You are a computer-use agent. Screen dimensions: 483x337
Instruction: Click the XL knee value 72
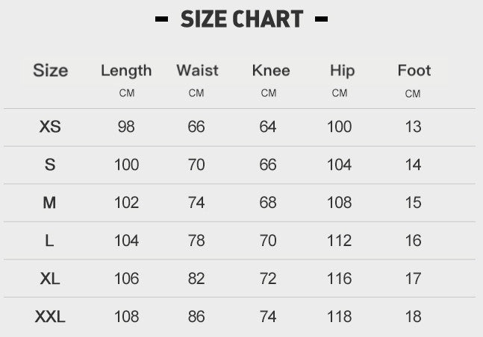(x=268, y=279)
